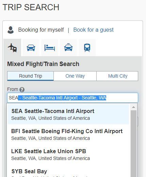Switch to the hotel bed icon

[x=50, y=48]
